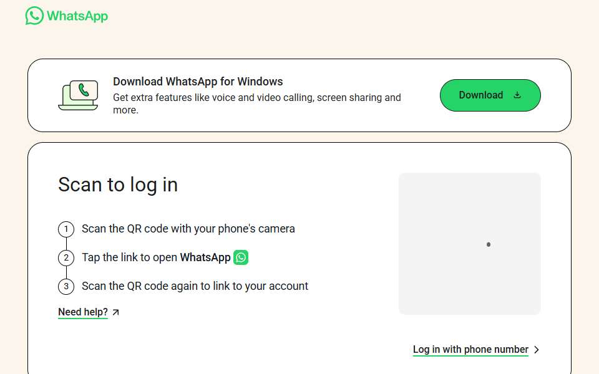Click 'Download WhatsApp for Windows' title
This screenshot has height=374, width=599.
click(x=198, y=82)
